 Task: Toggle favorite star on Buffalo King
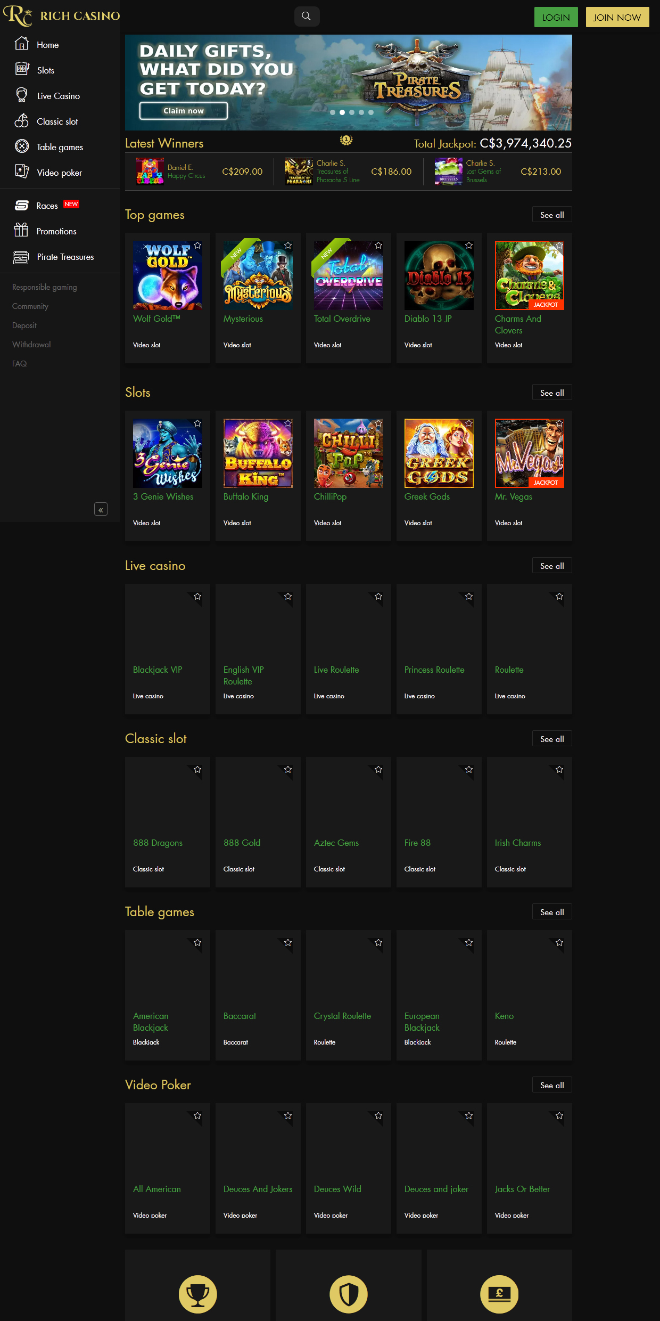pyautogui.click(x=288, y=423)
